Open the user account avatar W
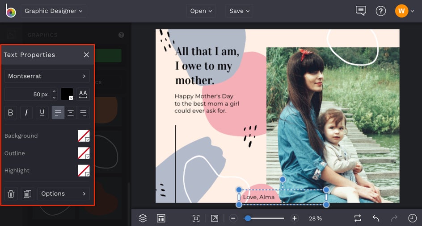 [401, 11]
